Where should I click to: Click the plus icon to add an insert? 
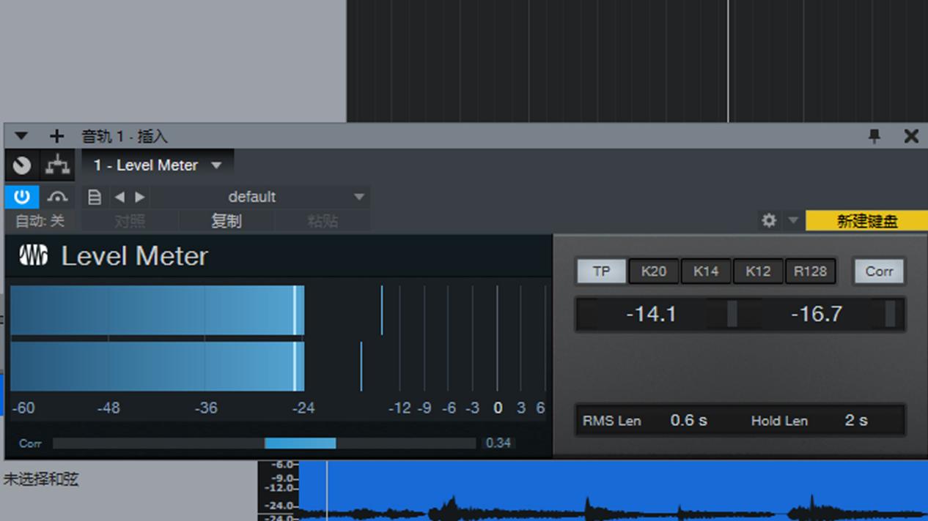point(56,136)
